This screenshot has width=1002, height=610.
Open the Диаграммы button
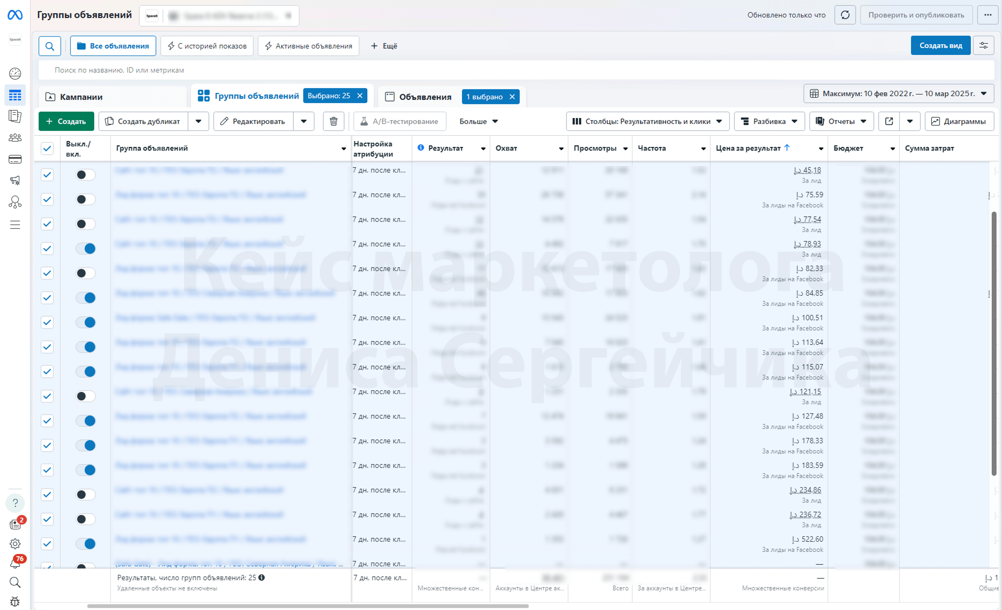click(959, 121)
